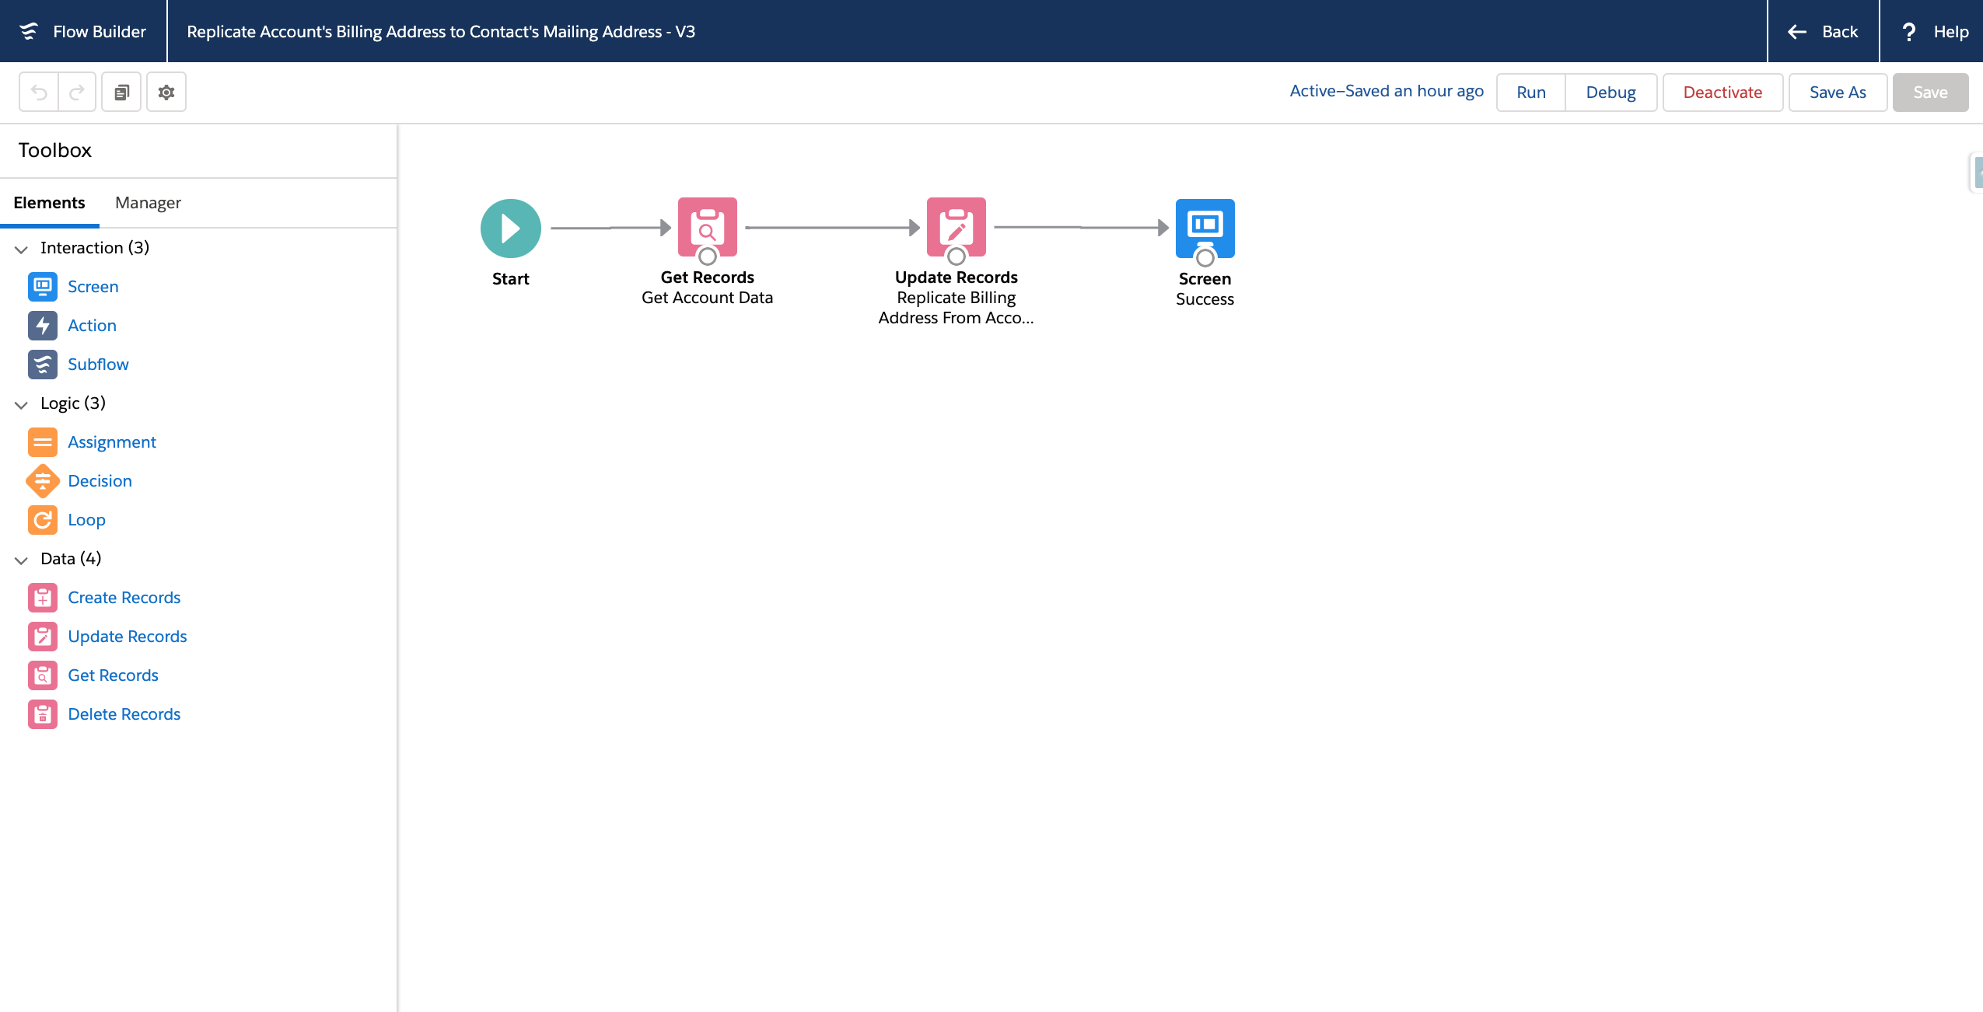Image resolution: width=1983 pixels, height=1012 pixels.
Task: Collapse the Data section
Action: pyautogui.click(x=21, y=559)
